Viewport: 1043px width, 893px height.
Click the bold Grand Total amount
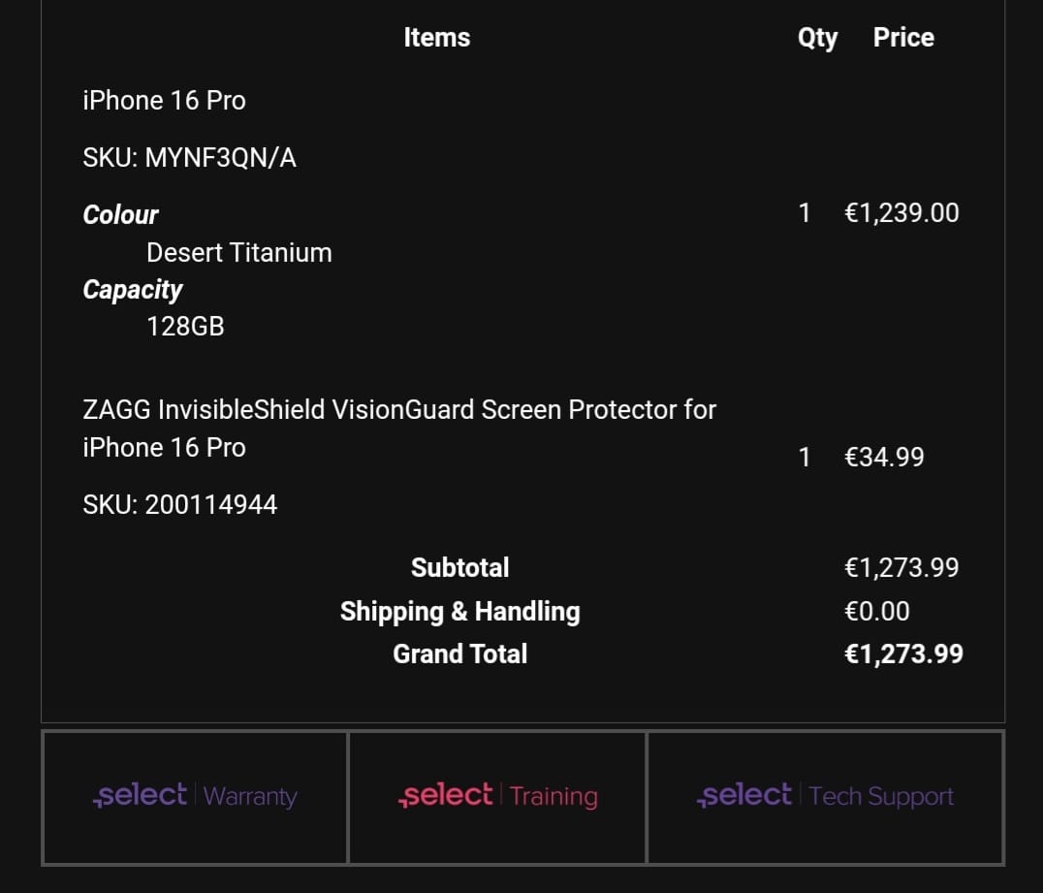coord(903,654)
